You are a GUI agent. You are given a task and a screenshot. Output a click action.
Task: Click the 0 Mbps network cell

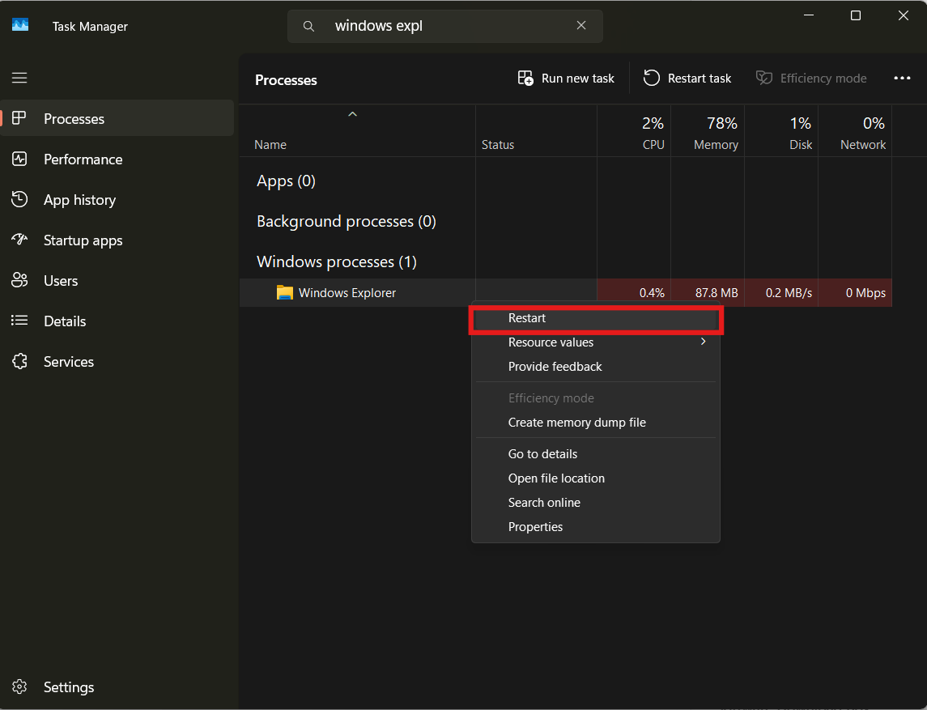tap(855, 292)
